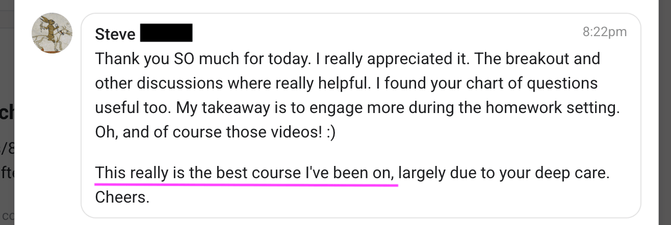Click the words "largely due to your deep care"

tap(503, 173)
